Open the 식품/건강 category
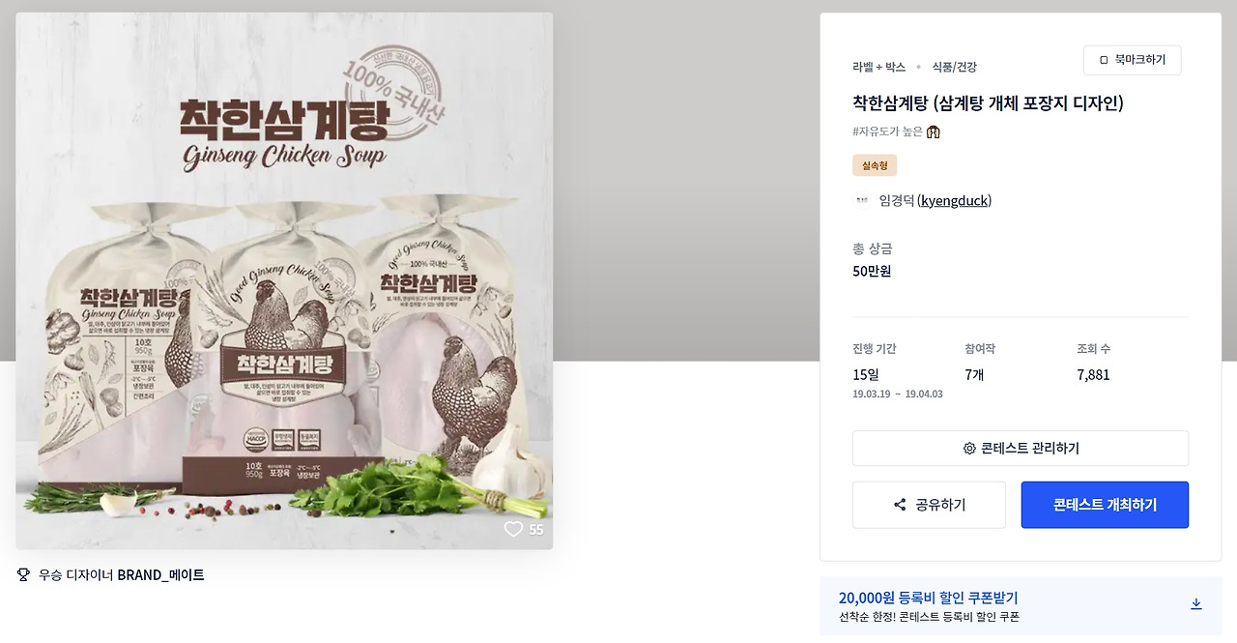 954,67
